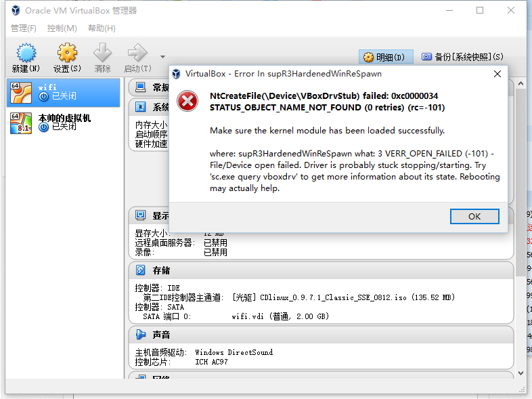This screenshot has width=532, height=399.
Task: Click the red error icon in dialog
Action: [x=187, y=101]
